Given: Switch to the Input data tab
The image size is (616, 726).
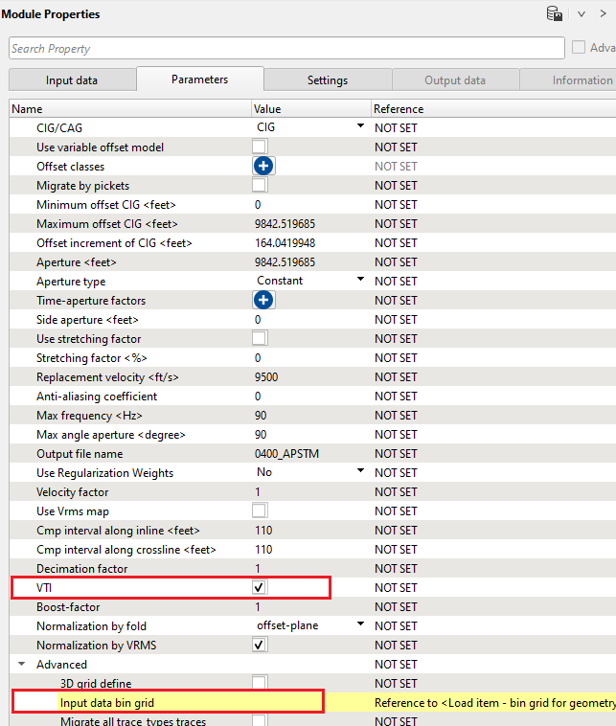Looking at the screenshot, I should point(72,80).
